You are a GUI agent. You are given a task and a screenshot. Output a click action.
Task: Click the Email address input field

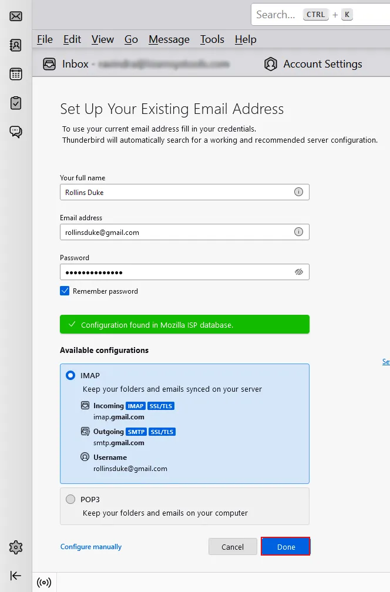click(x=176, y=232)
